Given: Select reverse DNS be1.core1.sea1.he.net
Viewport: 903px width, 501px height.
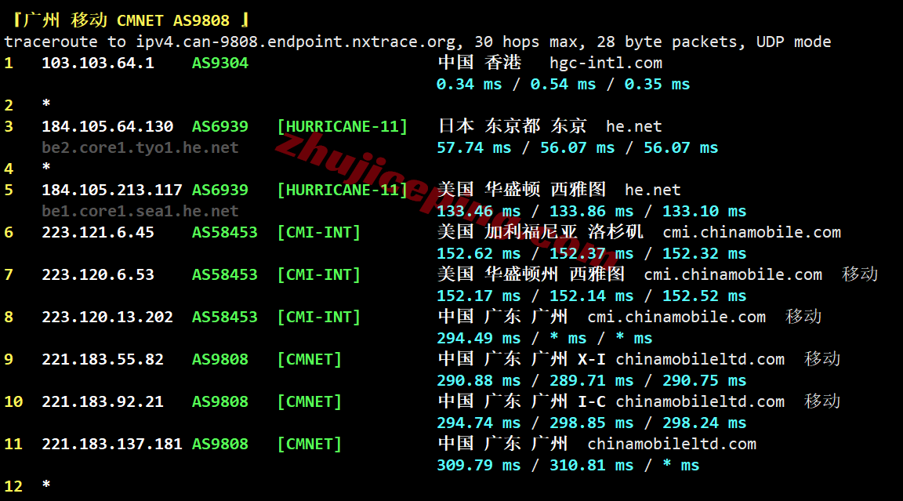Looking at the screenshot, I should (140, 211).
